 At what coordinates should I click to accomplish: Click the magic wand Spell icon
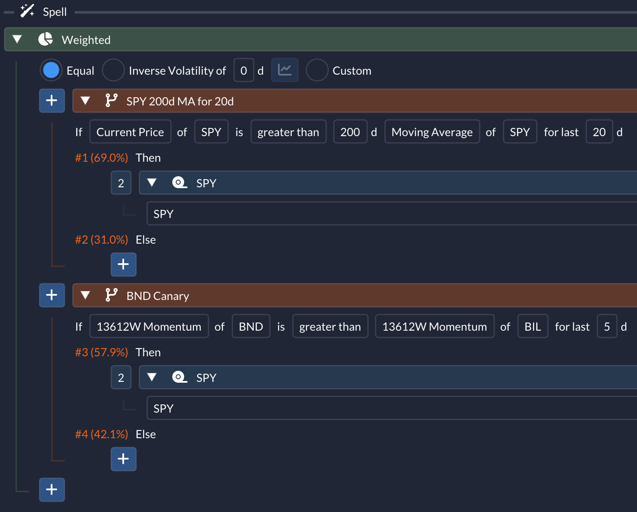(27, 11)
